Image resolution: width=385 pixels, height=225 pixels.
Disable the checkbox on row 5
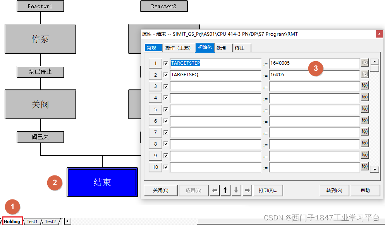click(165, 109)
